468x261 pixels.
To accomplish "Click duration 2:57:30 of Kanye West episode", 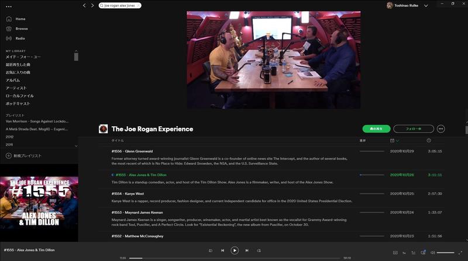I will tap(435, 194).
